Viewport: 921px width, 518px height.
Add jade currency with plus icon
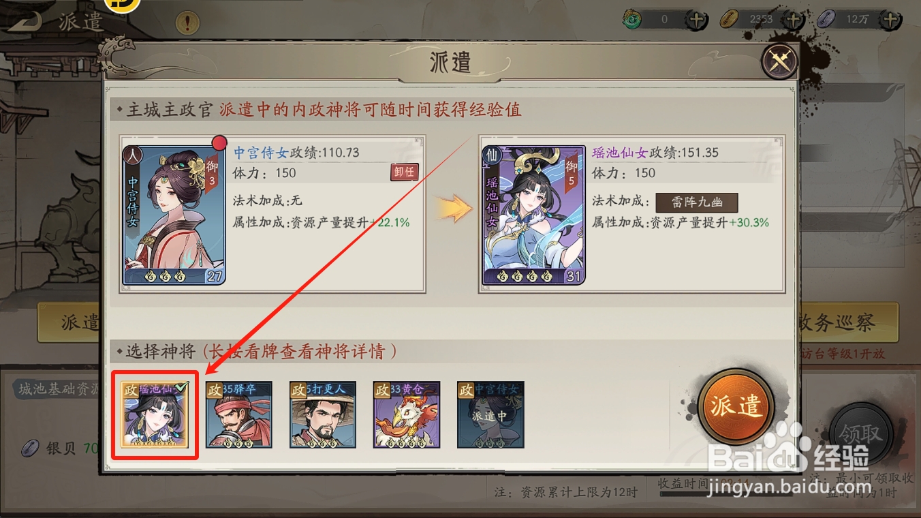click(x=696, y=20)
